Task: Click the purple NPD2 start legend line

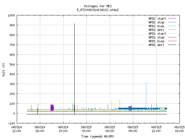Action: click(172, 19)
